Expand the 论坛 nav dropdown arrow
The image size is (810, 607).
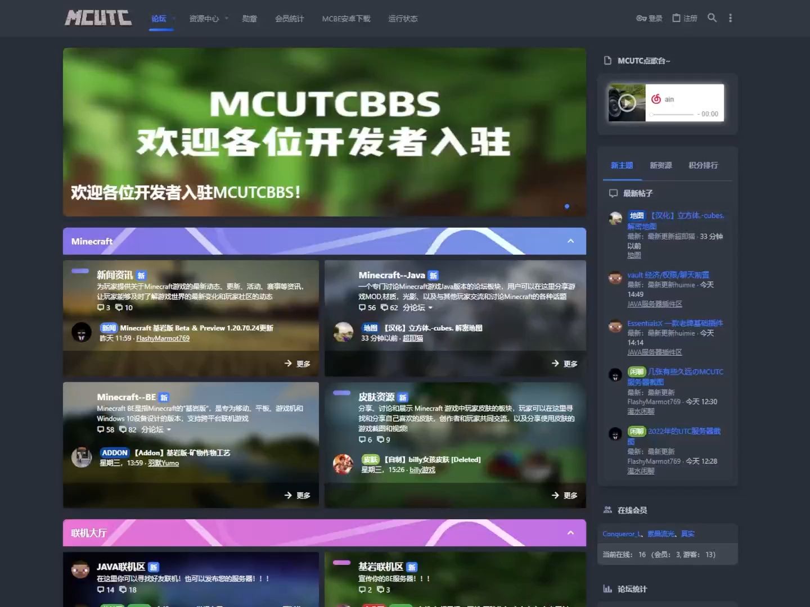click(174, 19)
